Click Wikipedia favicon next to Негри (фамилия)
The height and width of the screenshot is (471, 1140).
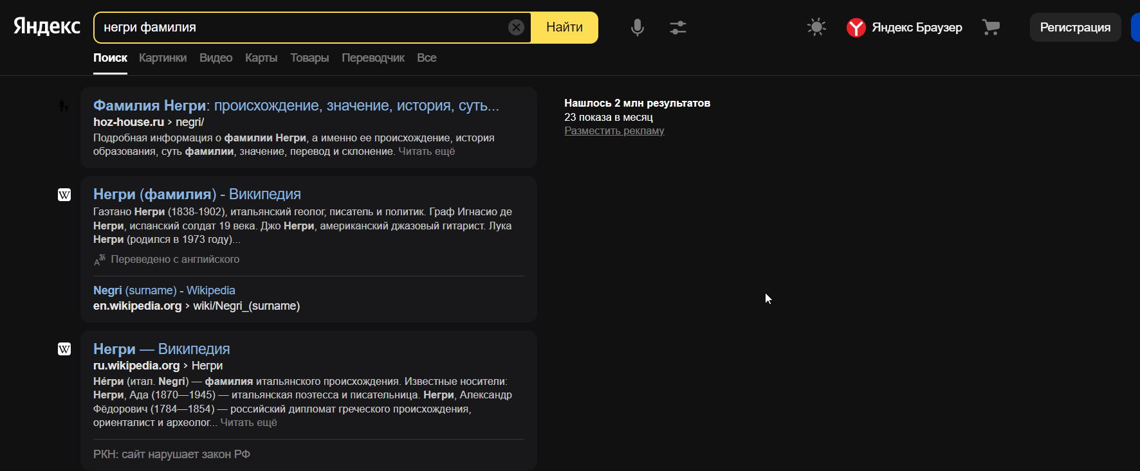click(64, 195)
